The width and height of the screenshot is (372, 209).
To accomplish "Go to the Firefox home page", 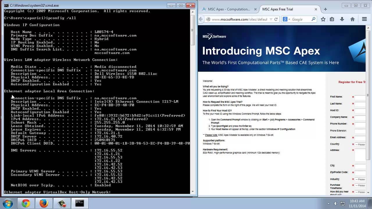I will (x=353, y=19).
